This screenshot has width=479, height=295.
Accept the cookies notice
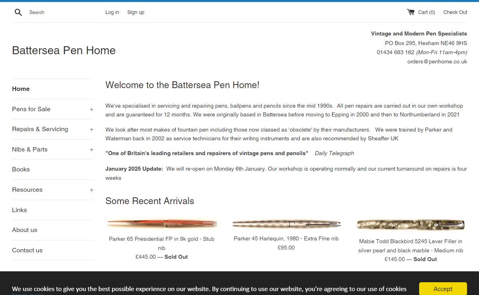tap(443, 289)
